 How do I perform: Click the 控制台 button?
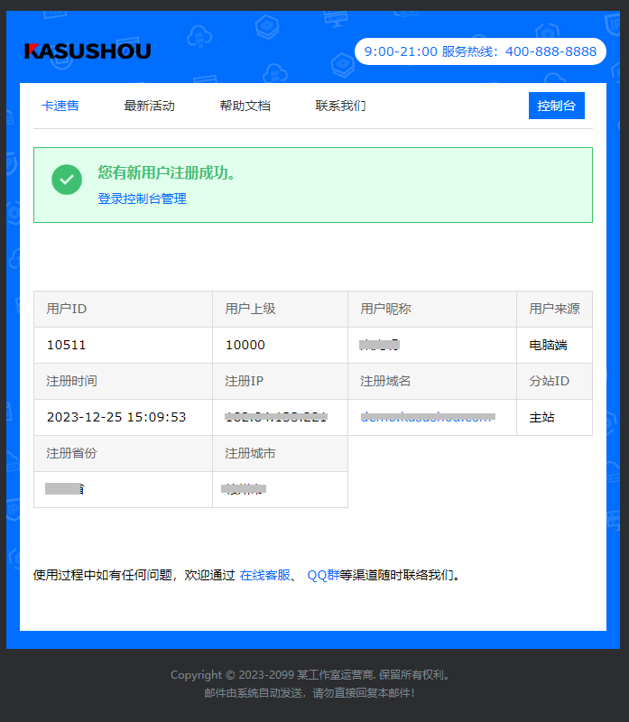click(x=556, y=106)
